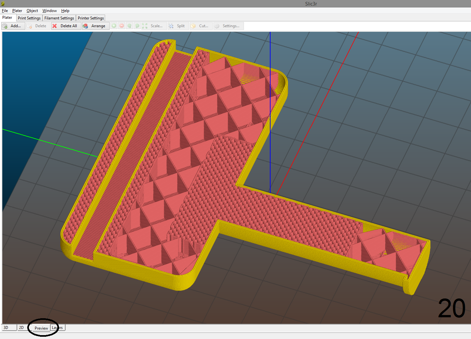Select the rotate counterclockwise icon

pyautogui.click(x=129, y=26)
